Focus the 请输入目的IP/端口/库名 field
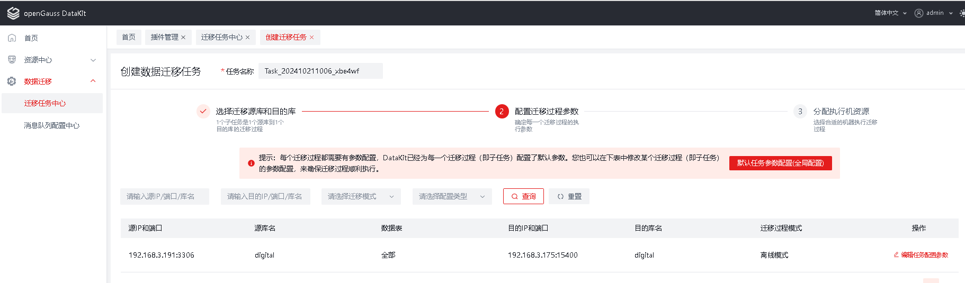Screen dimensions: 965x283 [x=265, y=196]
